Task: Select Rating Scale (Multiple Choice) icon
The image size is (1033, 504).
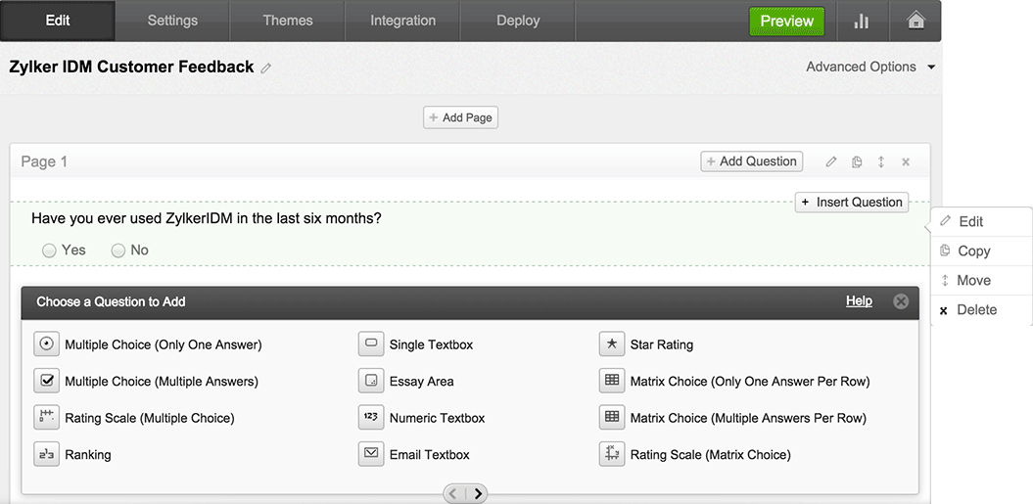Action: tap(46, 417)
